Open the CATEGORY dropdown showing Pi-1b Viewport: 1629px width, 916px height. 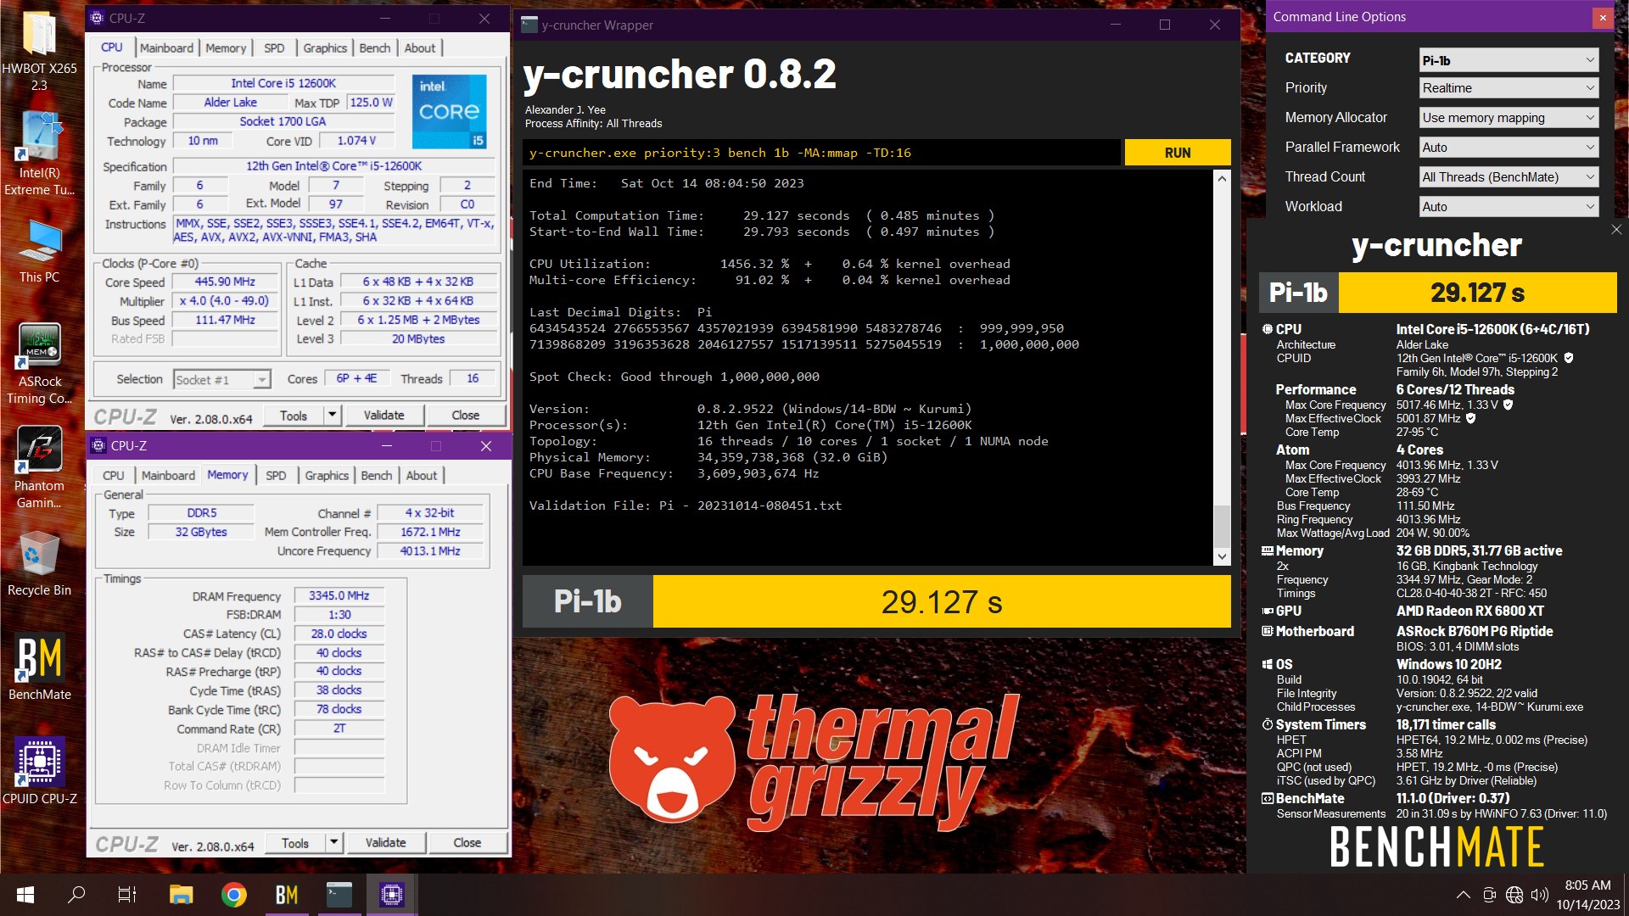click(1509, 60)
